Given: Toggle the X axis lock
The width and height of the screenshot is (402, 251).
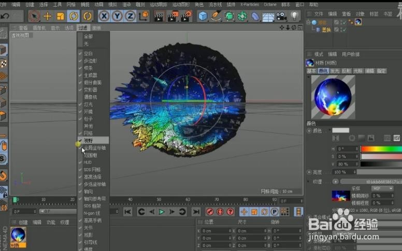Looking at the screenshot, I should [104, 16].
